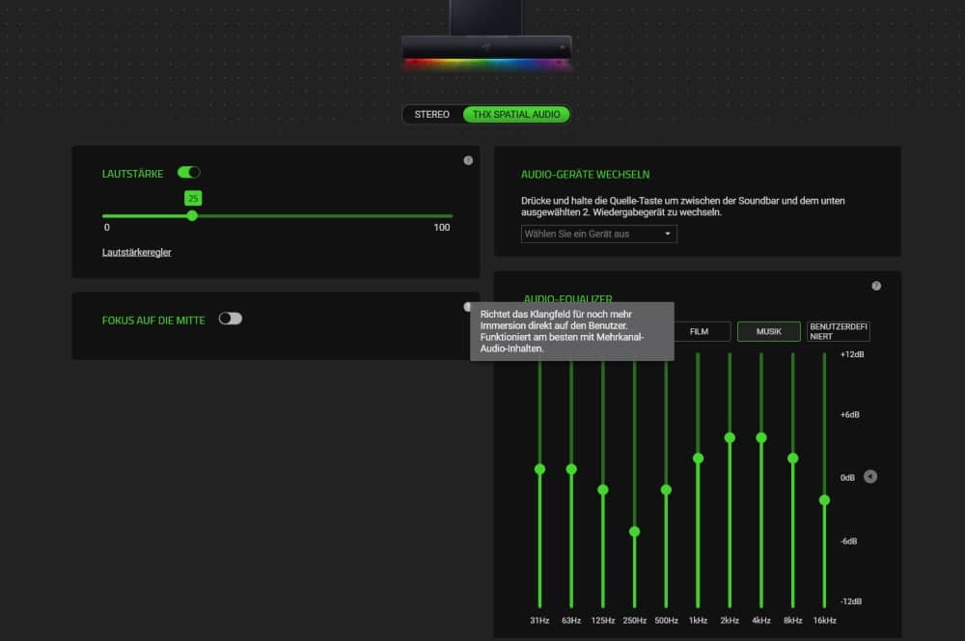Click the 31Hz equalizer slider knob
The image size is (965, 641).
(x=539, y=469)
